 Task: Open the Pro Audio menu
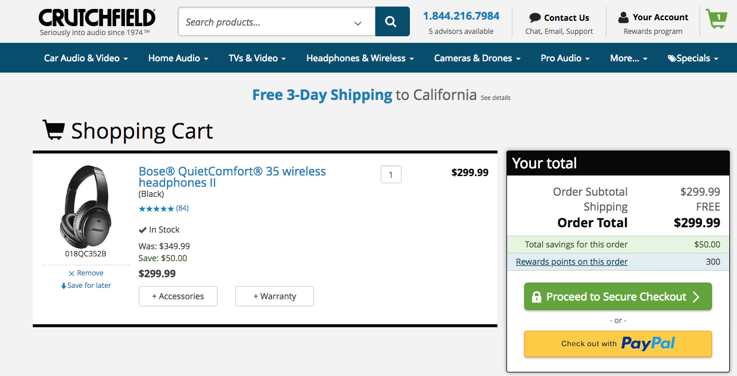pyautogui.click(x=565, y=58)
